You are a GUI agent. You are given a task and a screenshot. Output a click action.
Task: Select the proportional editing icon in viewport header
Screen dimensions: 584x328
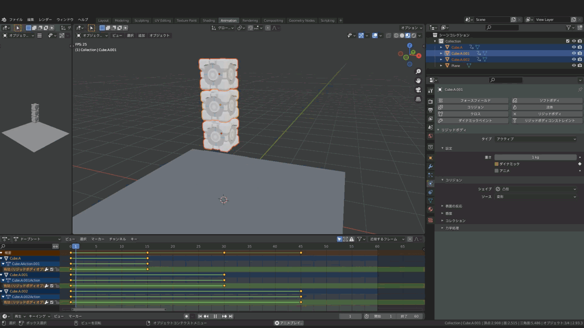268,28
